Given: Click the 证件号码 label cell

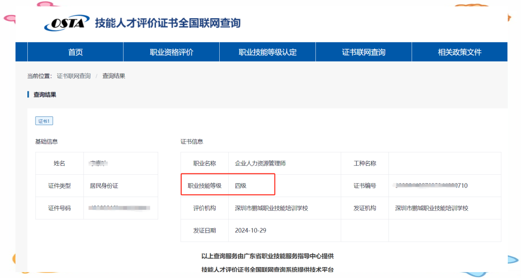Looking at the screenshot, I should 59,208.
